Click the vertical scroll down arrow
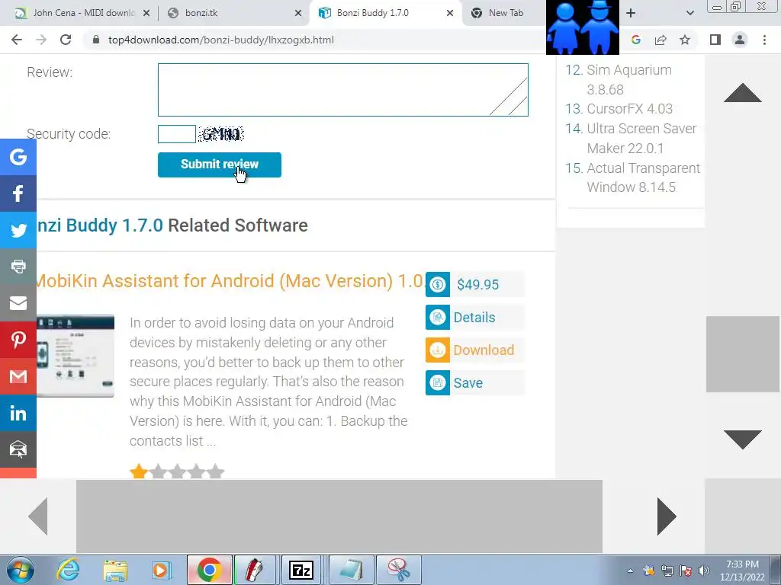Viewport: 781px width, 585px height. pyautogui.click(x=742, y=440)
